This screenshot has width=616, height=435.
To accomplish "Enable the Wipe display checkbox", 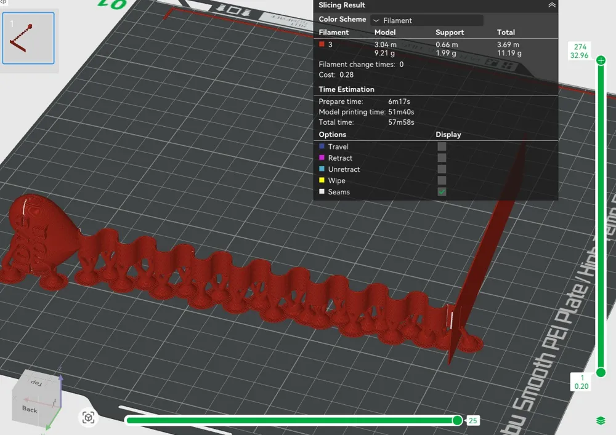I will pos(442,180).
